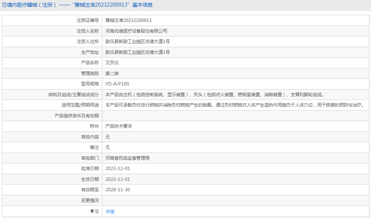Click the 生产地址 address value
The height and width of the screenshot is (218, 371).
pos(138,52)
